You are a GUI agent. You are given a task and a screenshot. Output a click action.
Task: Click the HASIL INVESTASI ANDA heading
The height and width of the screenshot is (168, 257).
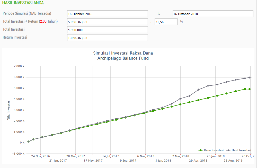[x=23, y=3]
